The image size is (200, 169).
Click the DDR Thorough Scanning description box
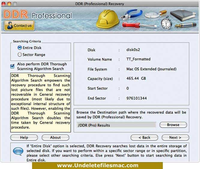click(x=40, y=103)
